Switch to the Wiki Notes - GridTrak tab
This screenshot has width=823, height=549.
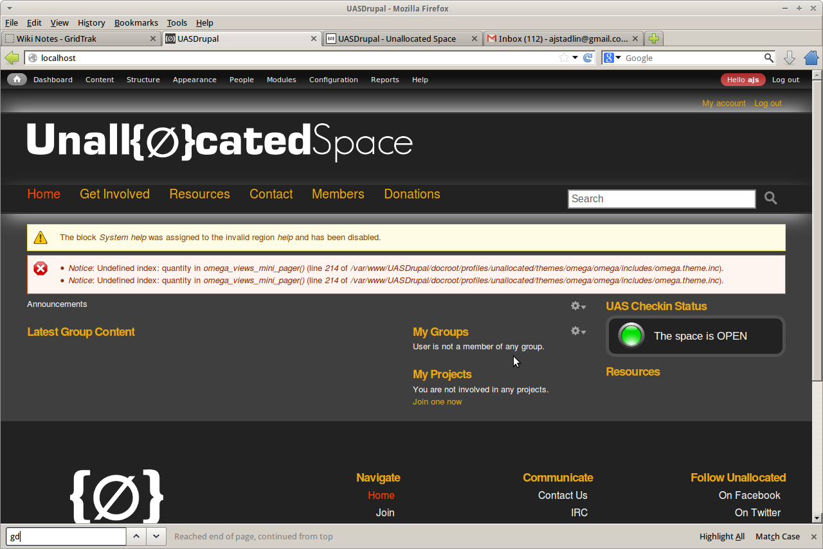tap(77, 39)
